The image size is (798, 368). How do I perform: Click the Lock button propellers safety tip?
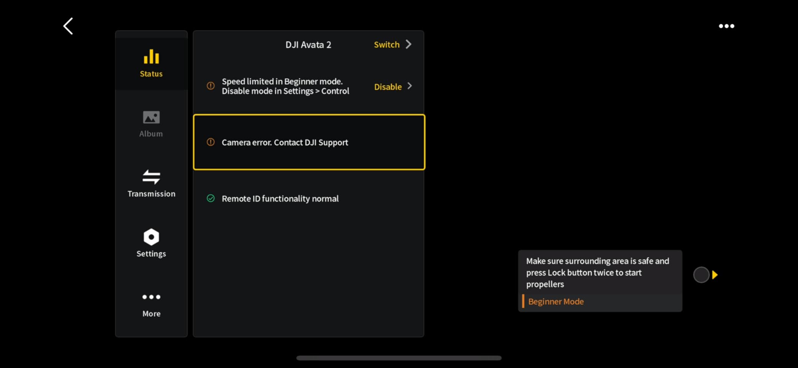(598, 273)
